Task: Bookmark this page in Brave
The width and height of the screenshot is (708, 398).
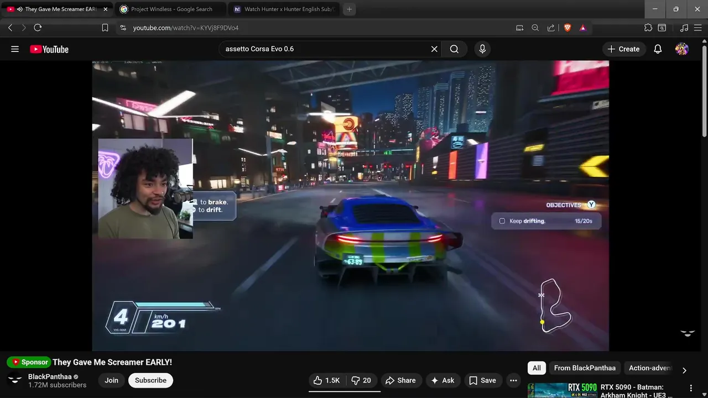Action: tap(105, 28)
